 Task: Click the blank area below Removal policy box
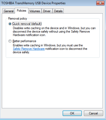pos(52,83)
